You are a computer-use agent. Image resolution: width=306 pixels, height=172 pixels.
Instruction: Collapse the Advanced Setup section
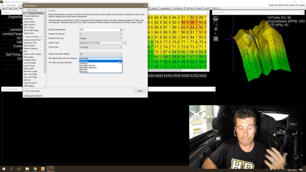[x=41, y=37]
